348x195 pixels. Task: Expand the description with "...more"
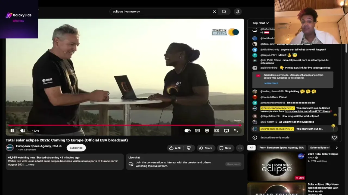(x=30, y=165)
